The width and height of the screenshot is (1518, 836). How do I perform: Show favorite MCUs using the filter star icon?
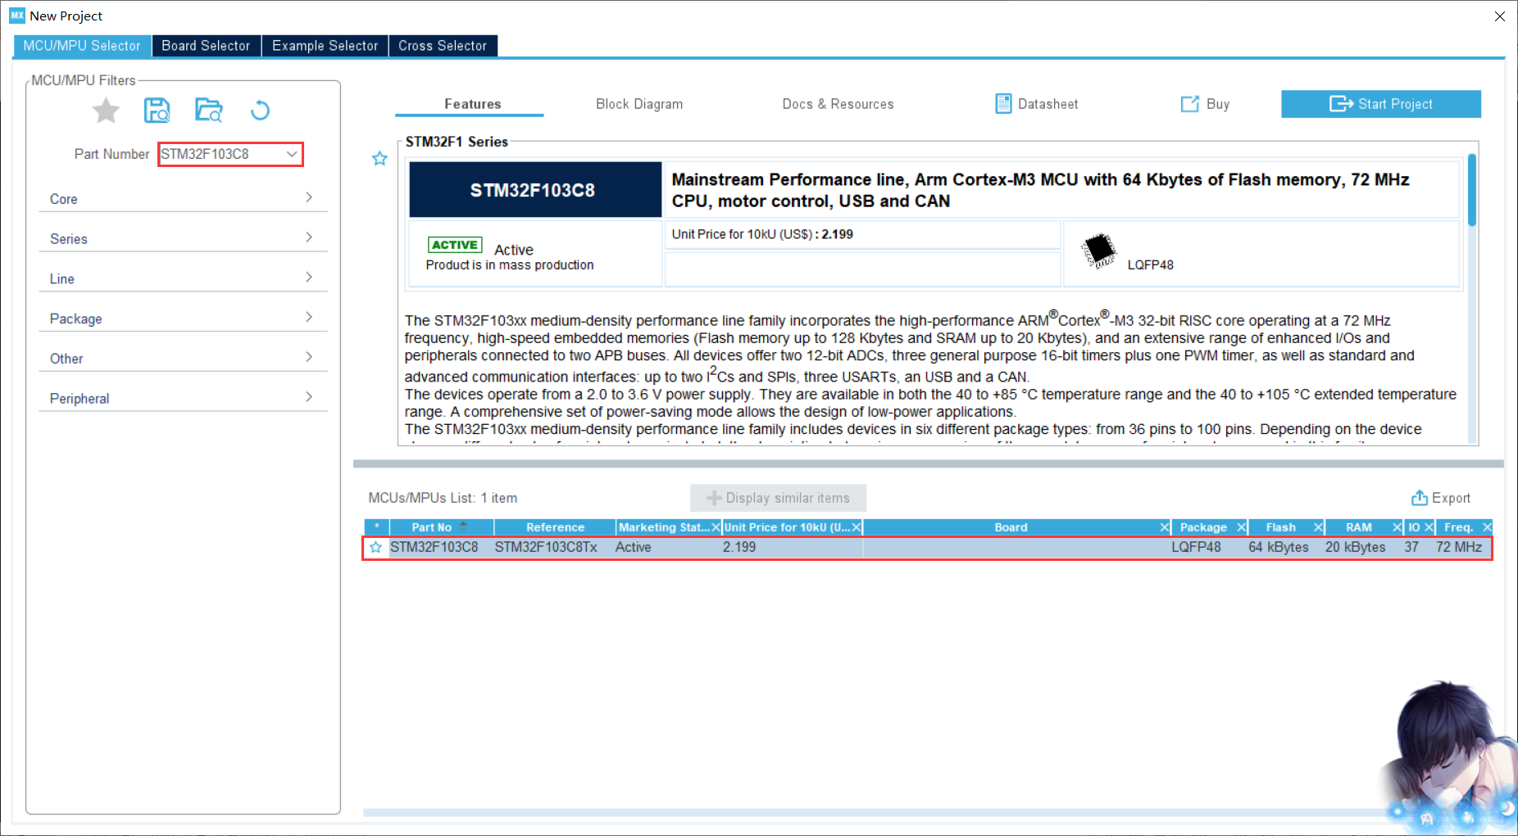106,110
